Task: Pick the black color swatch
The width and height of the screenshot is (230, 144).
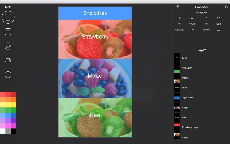Action: coord(14,131)
